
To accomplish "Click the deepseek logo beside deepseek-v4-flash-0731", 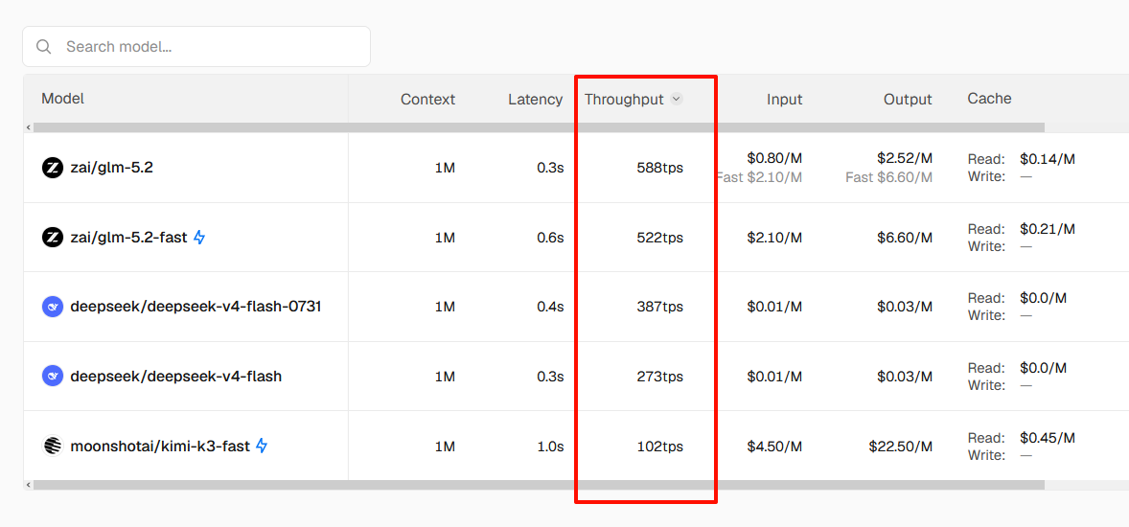I will coord(53,307).
